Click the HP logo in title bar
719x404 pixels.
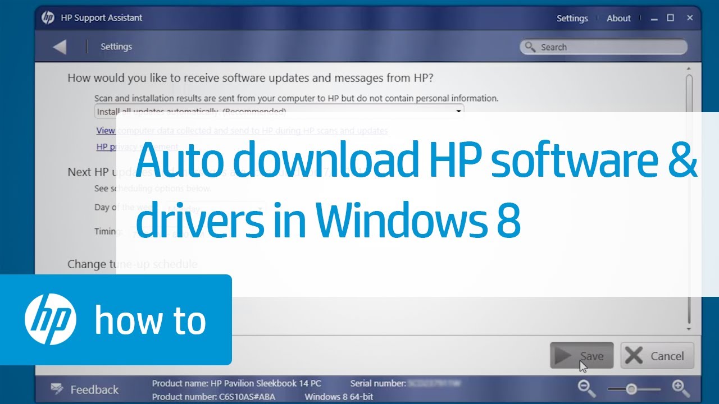(x=48, y=18)
